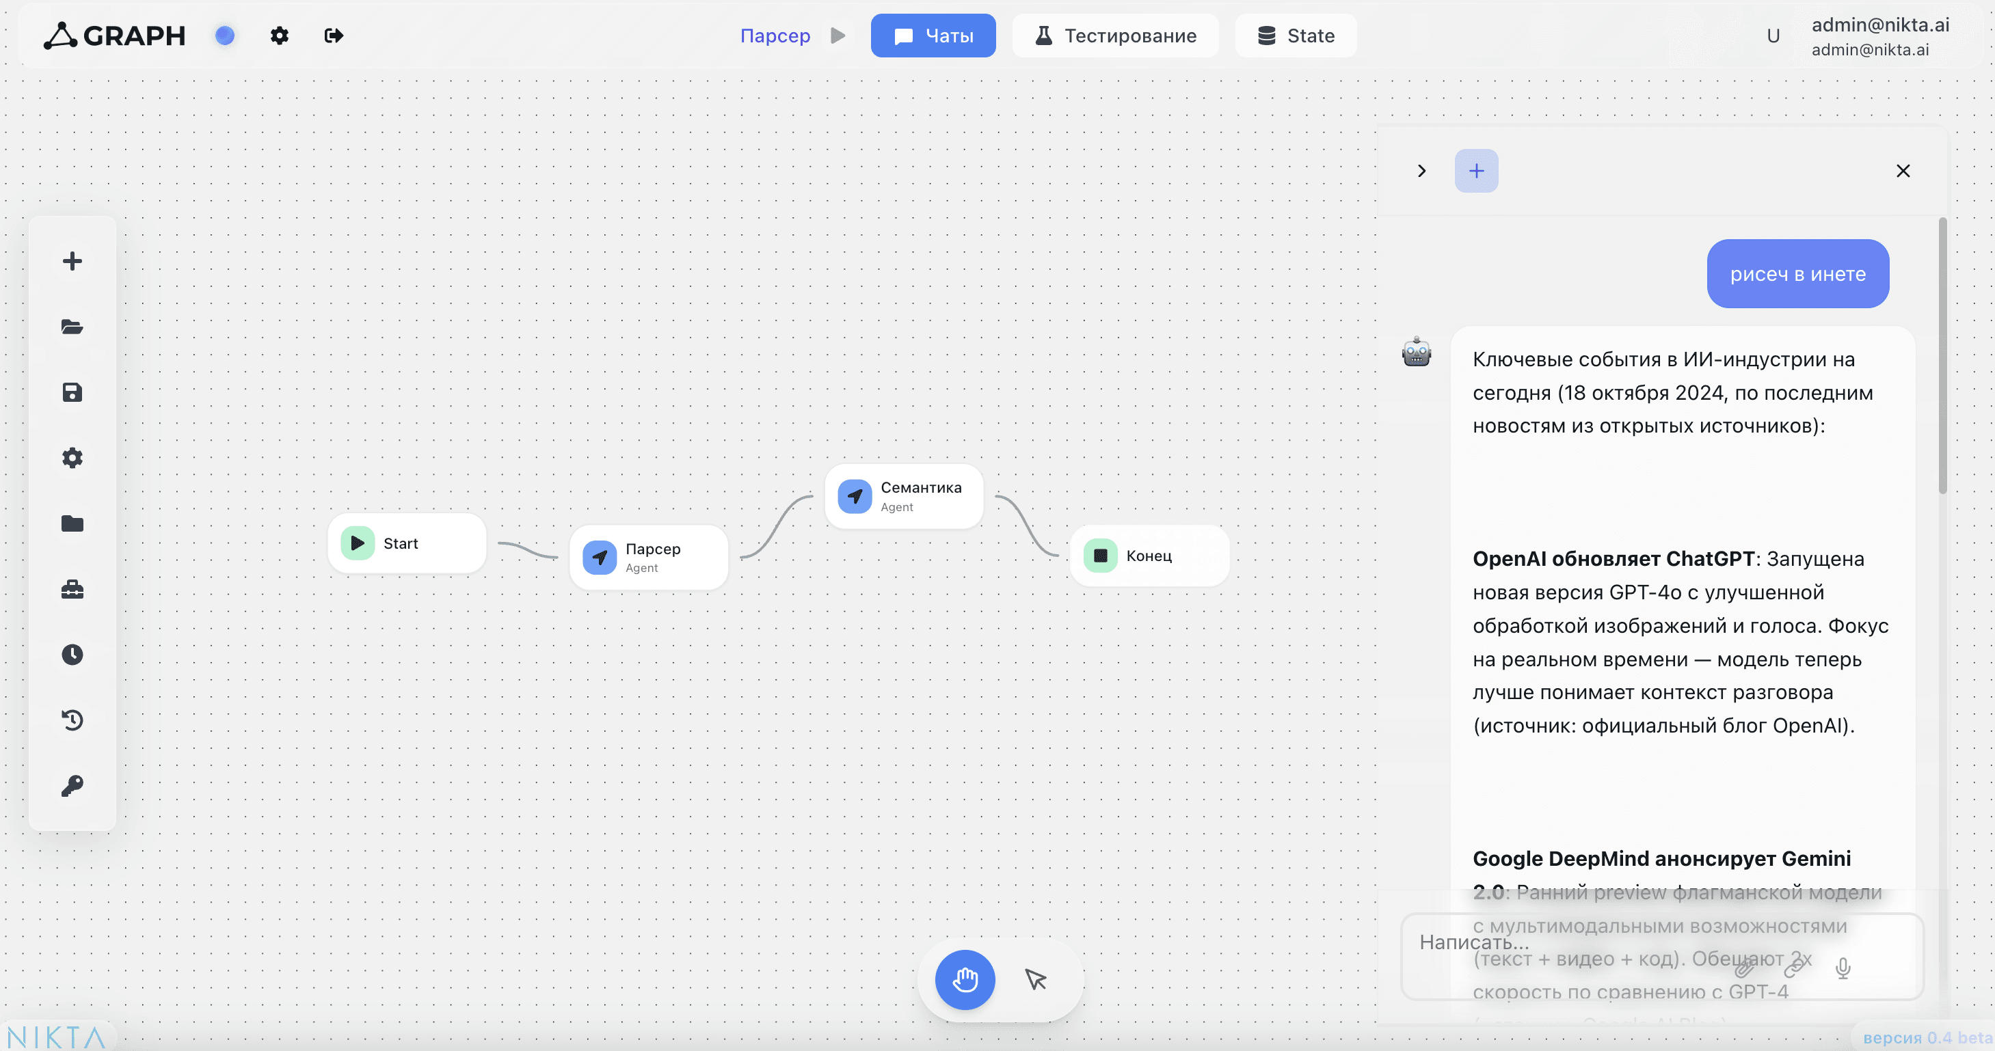Switch to Тестирование tab
1995x1051 pixels.
[x=1114, y=36]
